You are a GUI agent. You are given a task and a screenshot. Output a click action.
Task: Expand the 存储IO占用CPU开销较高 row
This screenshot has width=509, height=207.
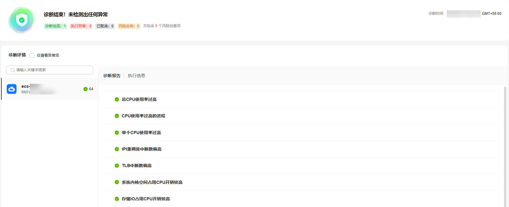click(301, 199)
